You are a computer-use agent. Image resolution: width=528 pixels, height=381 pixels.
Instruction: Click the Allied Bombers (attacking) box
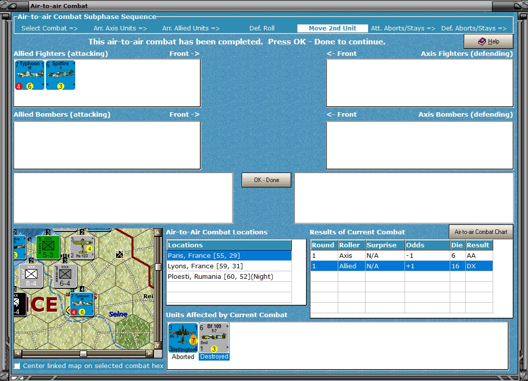(107, 145)
